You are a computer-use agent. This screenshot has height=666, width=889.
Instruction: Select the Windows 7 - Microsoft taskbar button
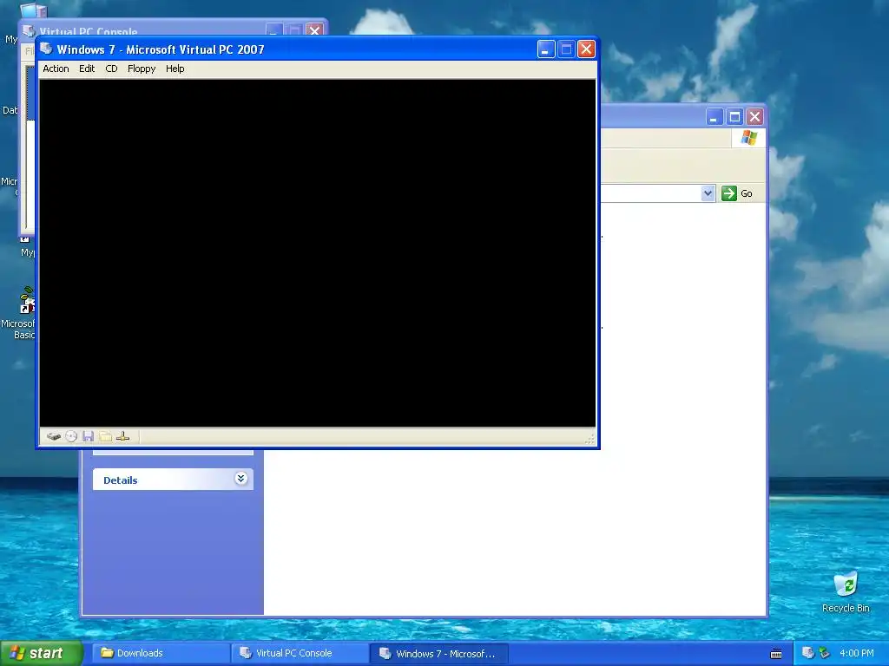(438, 654)
